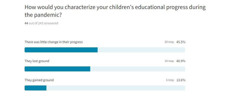Click the unfilled part of the 13.6% bar

[116, 88]
